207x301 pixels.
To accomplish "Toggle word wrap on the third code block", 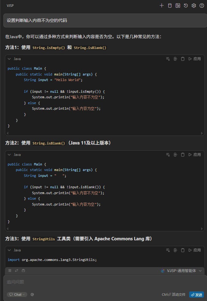I will pyautogui.click(x=168, y=250).
